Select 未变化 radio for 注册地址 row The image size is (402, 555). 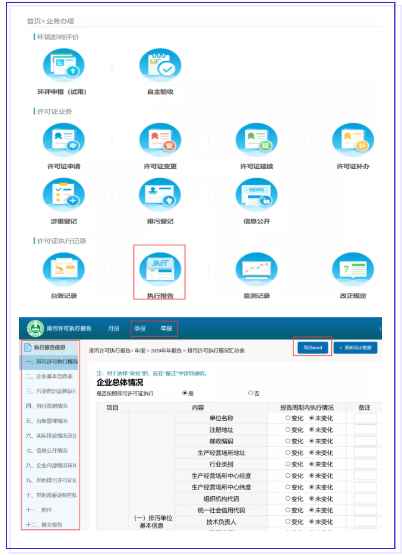(x=312, y=430)
